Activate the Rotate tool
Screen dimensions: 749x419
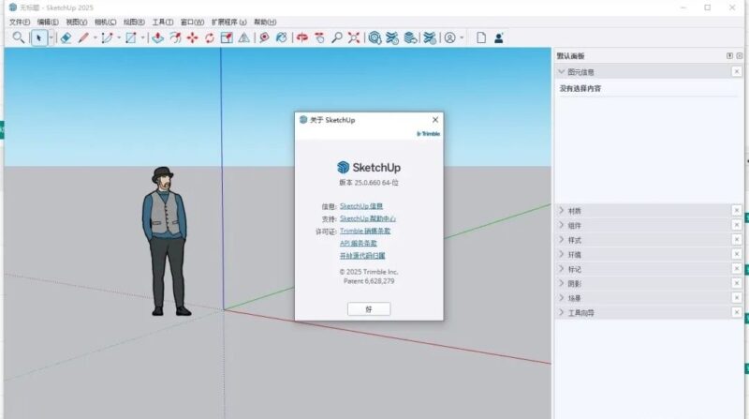click(210, 37)
